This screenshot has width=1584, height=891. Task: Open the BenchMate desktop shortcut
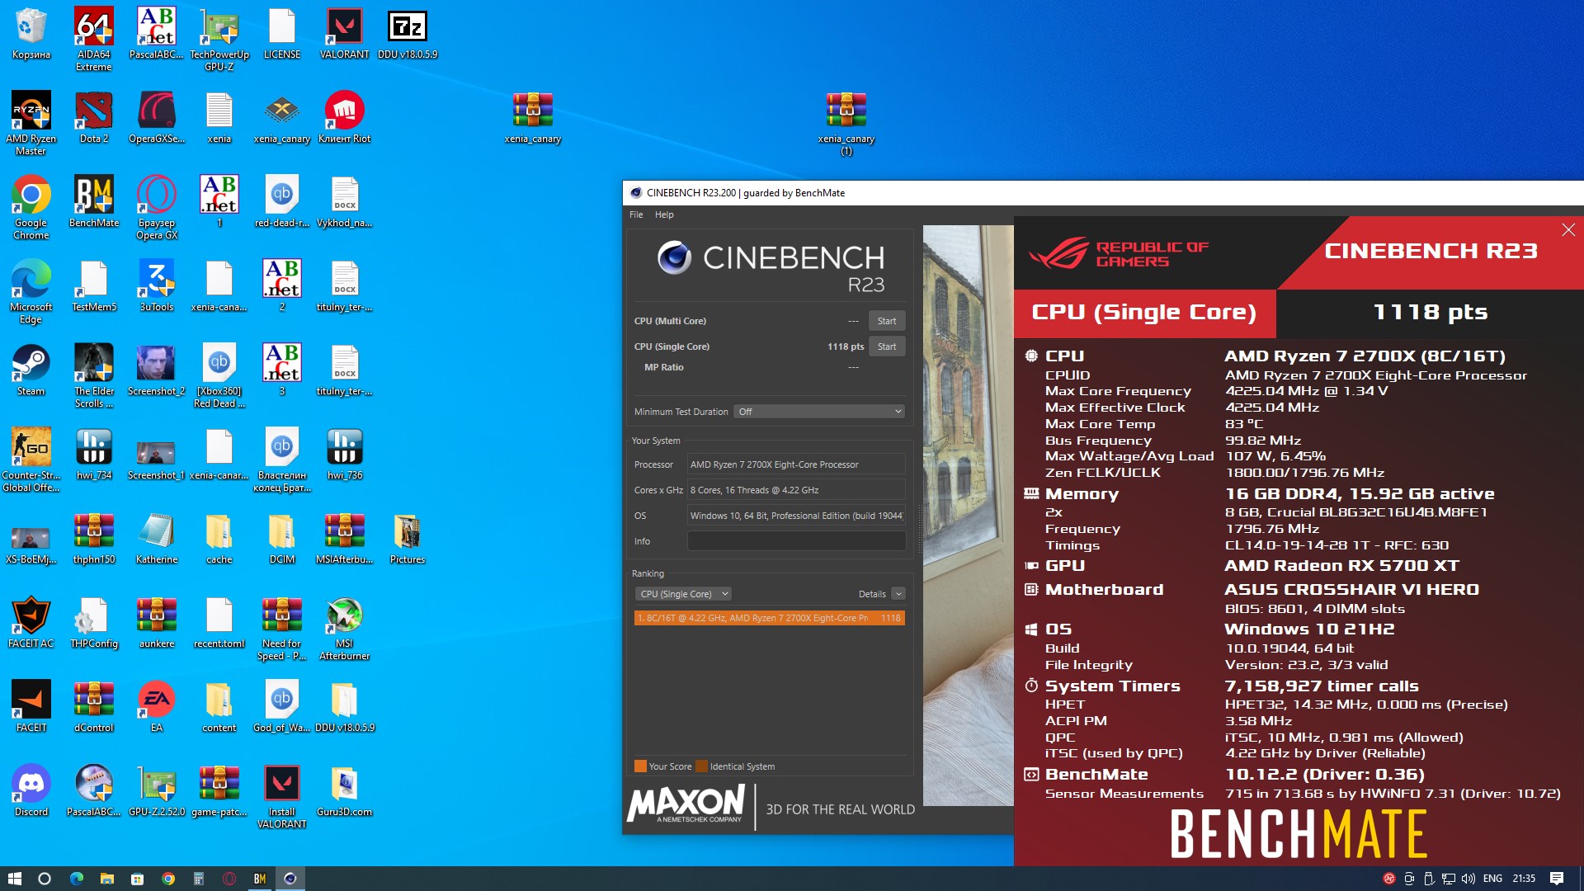click(93, 201)
